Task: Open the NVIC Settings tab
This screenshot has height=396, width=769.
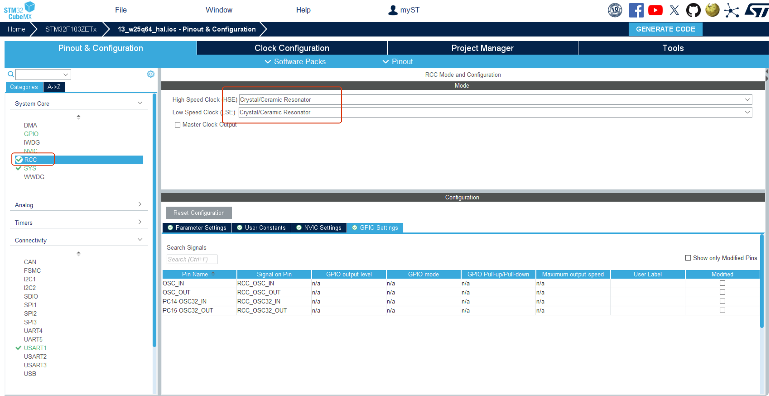Action: (319, 228)
